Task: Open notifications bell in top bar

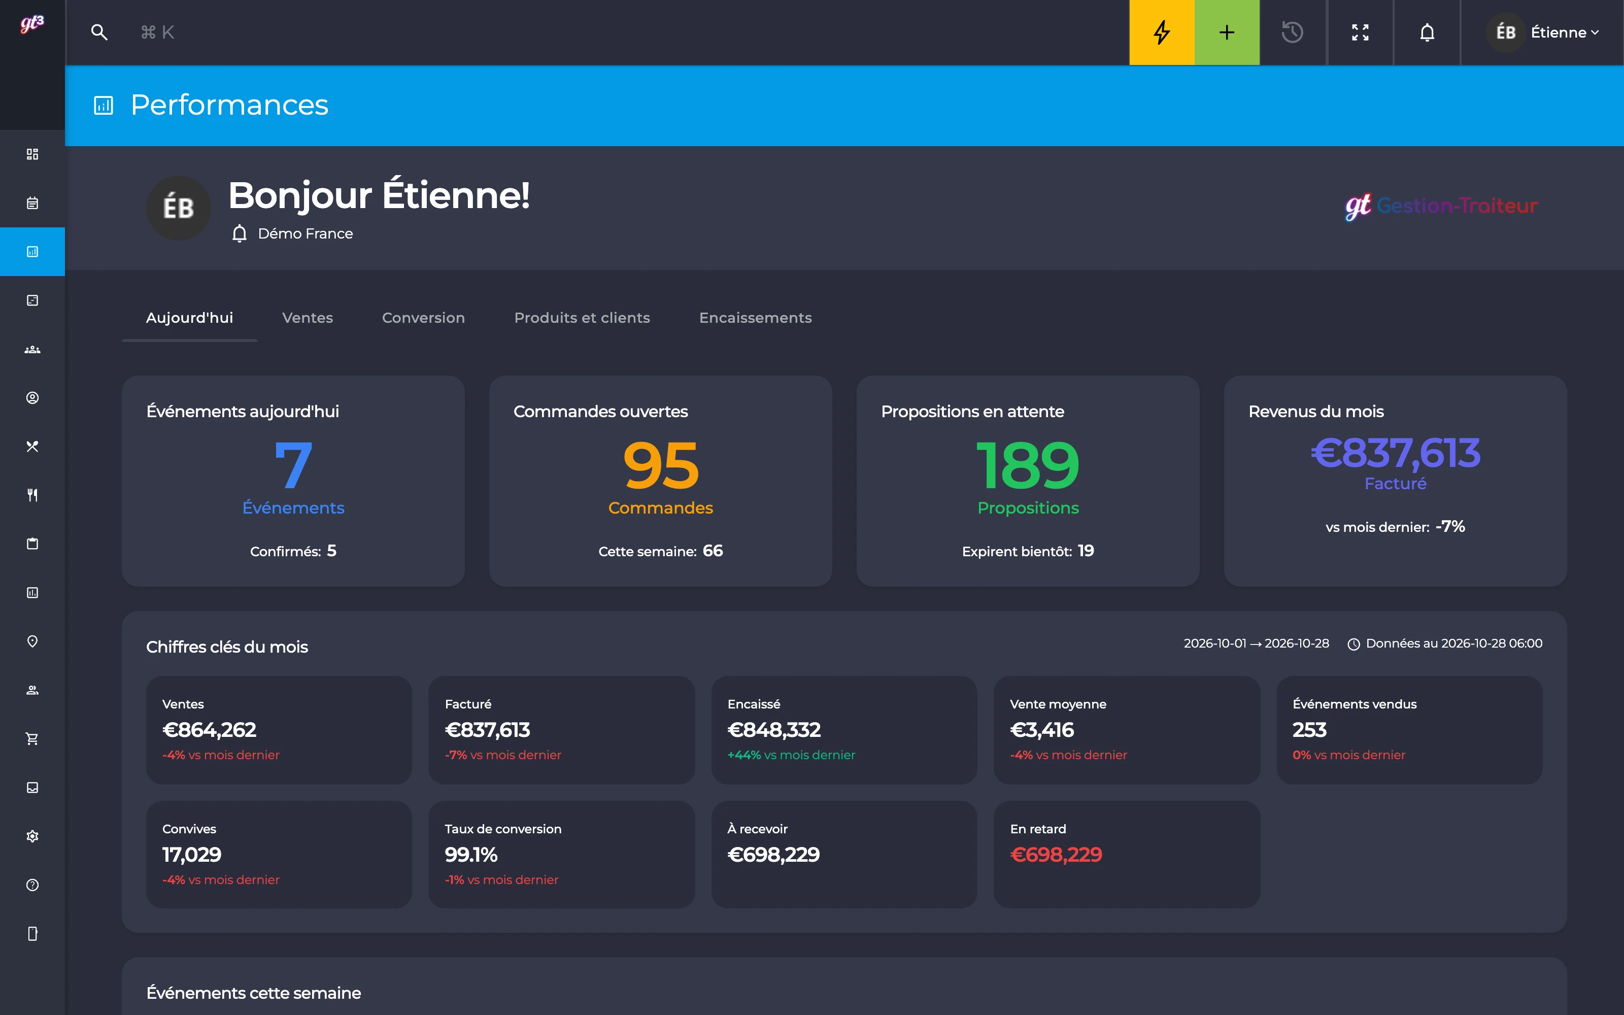Action: [1428, 32]
